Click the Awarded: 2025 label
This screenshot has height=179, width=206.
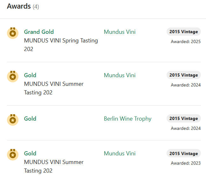[186, 41]
